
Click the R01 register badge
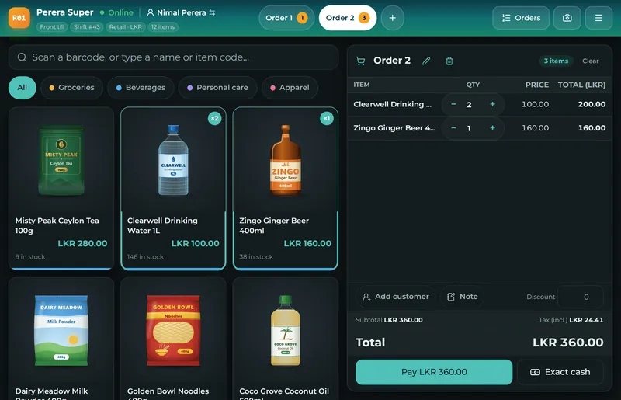pos(19,18)
